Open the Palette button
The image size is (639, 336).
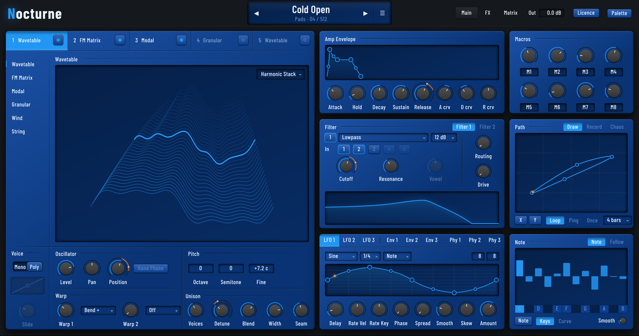619,13
